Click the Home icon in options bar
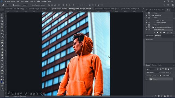Image resolution: width=175 pixels, height=98 pixels. (x=3, y=5)
